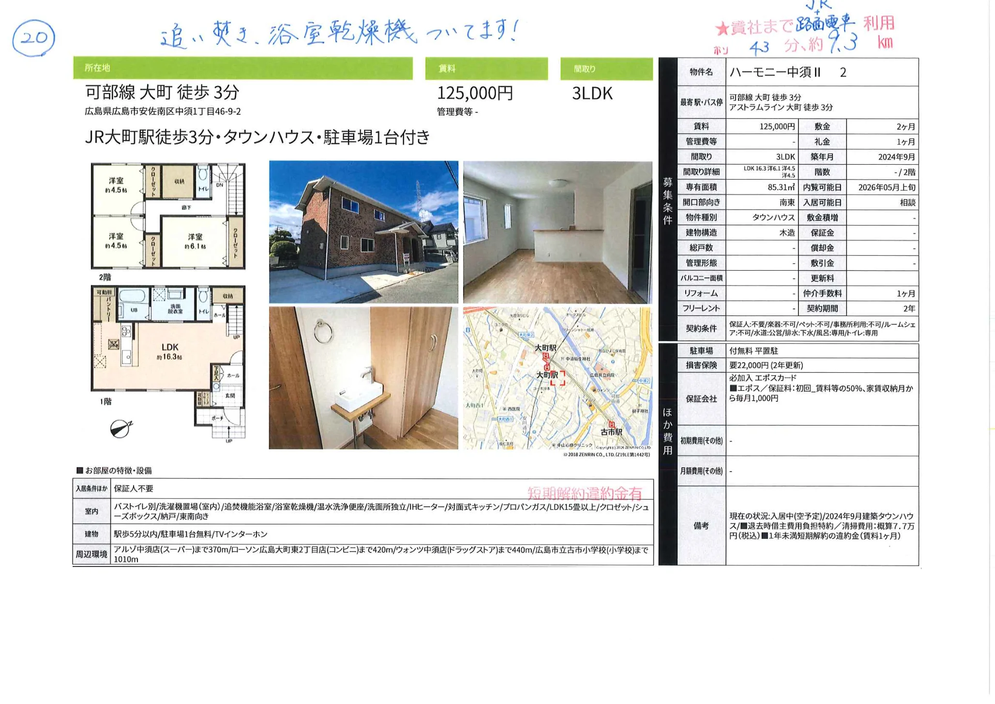This screenshot has height=704, width=995.
Task: Click the 大町駅 station icon on map
Action: [546, 356]
